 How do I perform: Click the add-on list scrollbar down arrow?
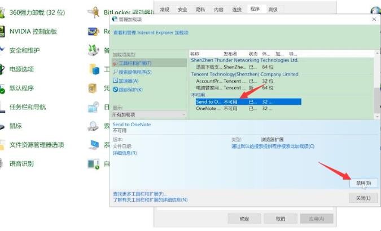(377, 117)
